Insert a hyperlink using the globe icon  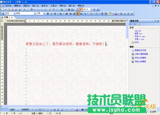(61, 10)
